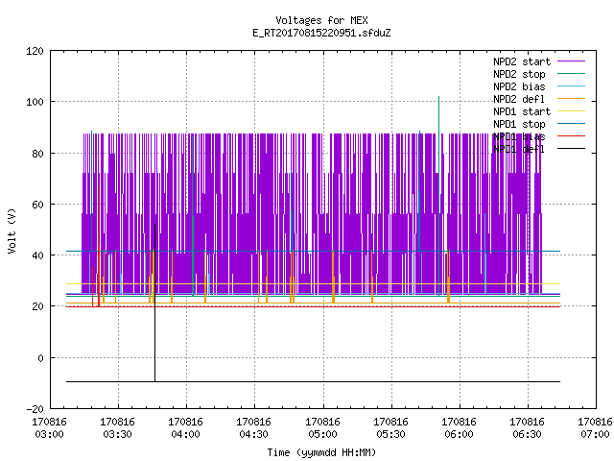Click the x-axis time label 04:00
The height and width of the screenshot is (461, 614).
(185, 435)
